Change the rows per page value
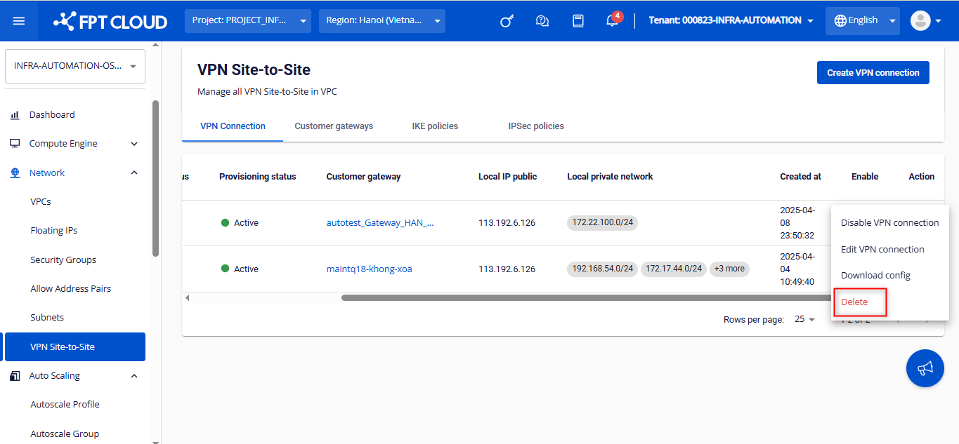 click(804, 319)
